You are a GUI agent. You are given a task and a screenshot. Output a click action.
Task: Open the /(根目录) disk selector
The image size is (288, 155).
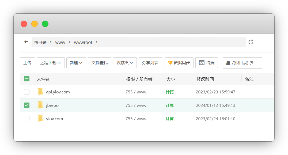pyautogui.click(x=242, y=63)
